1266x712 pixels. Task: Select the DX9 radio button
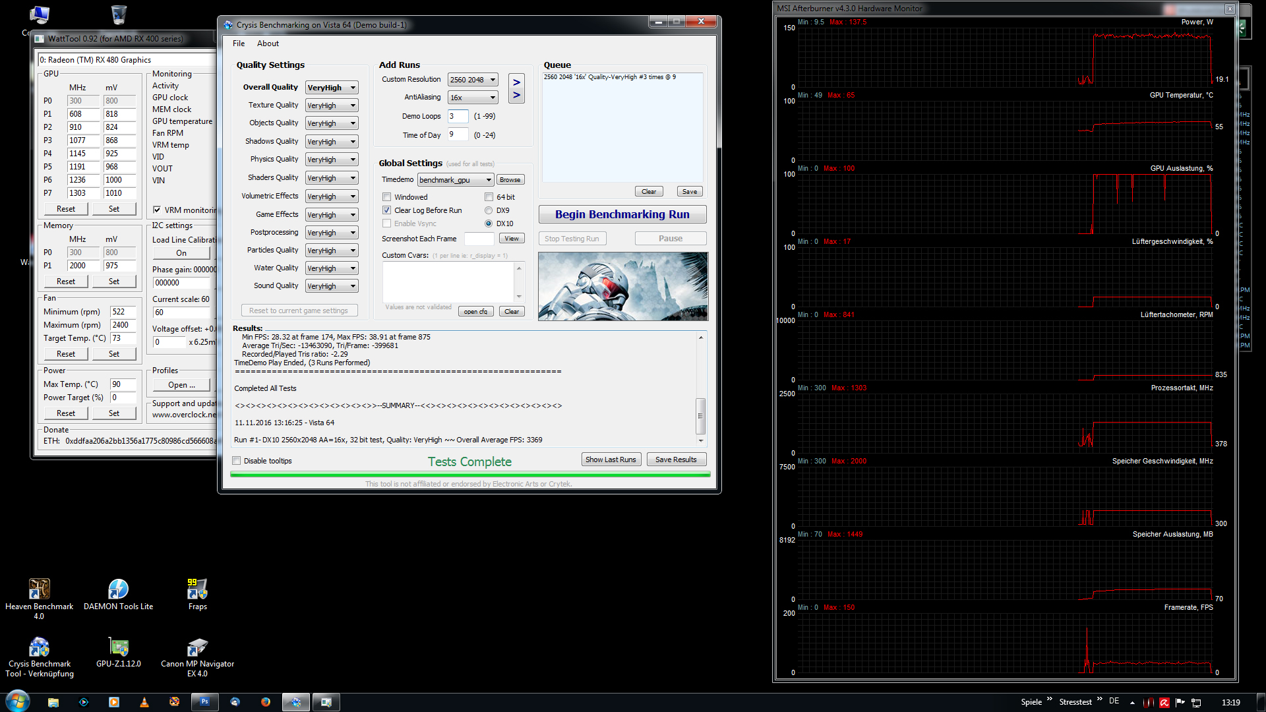pos(489,210)
